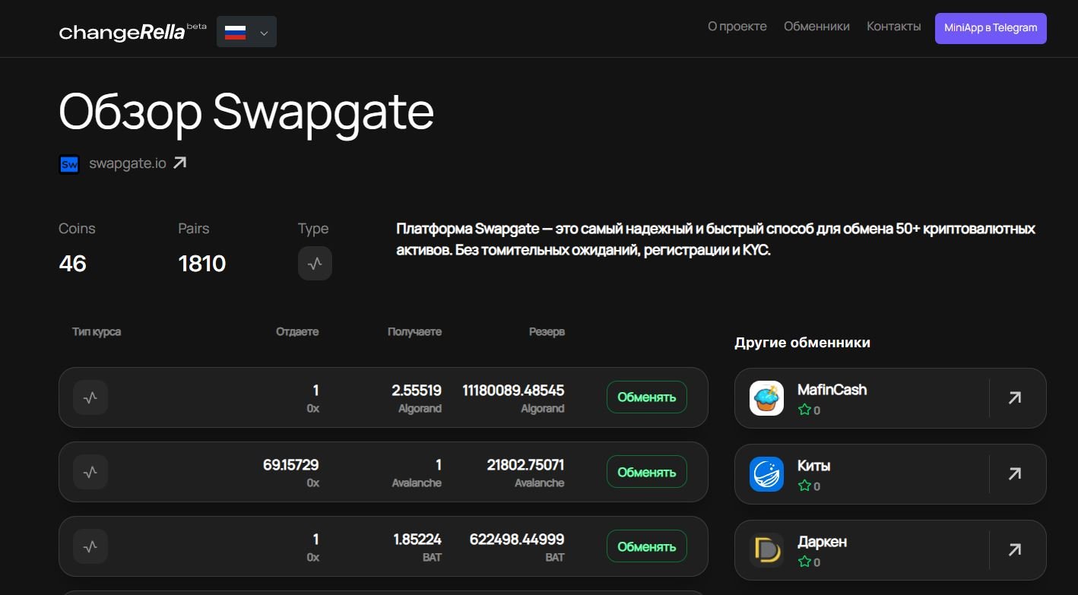This screenshot has width=1078, height=595.
Task: Open the language dropdown with Russian flag
Action: (x=246, y=33)
